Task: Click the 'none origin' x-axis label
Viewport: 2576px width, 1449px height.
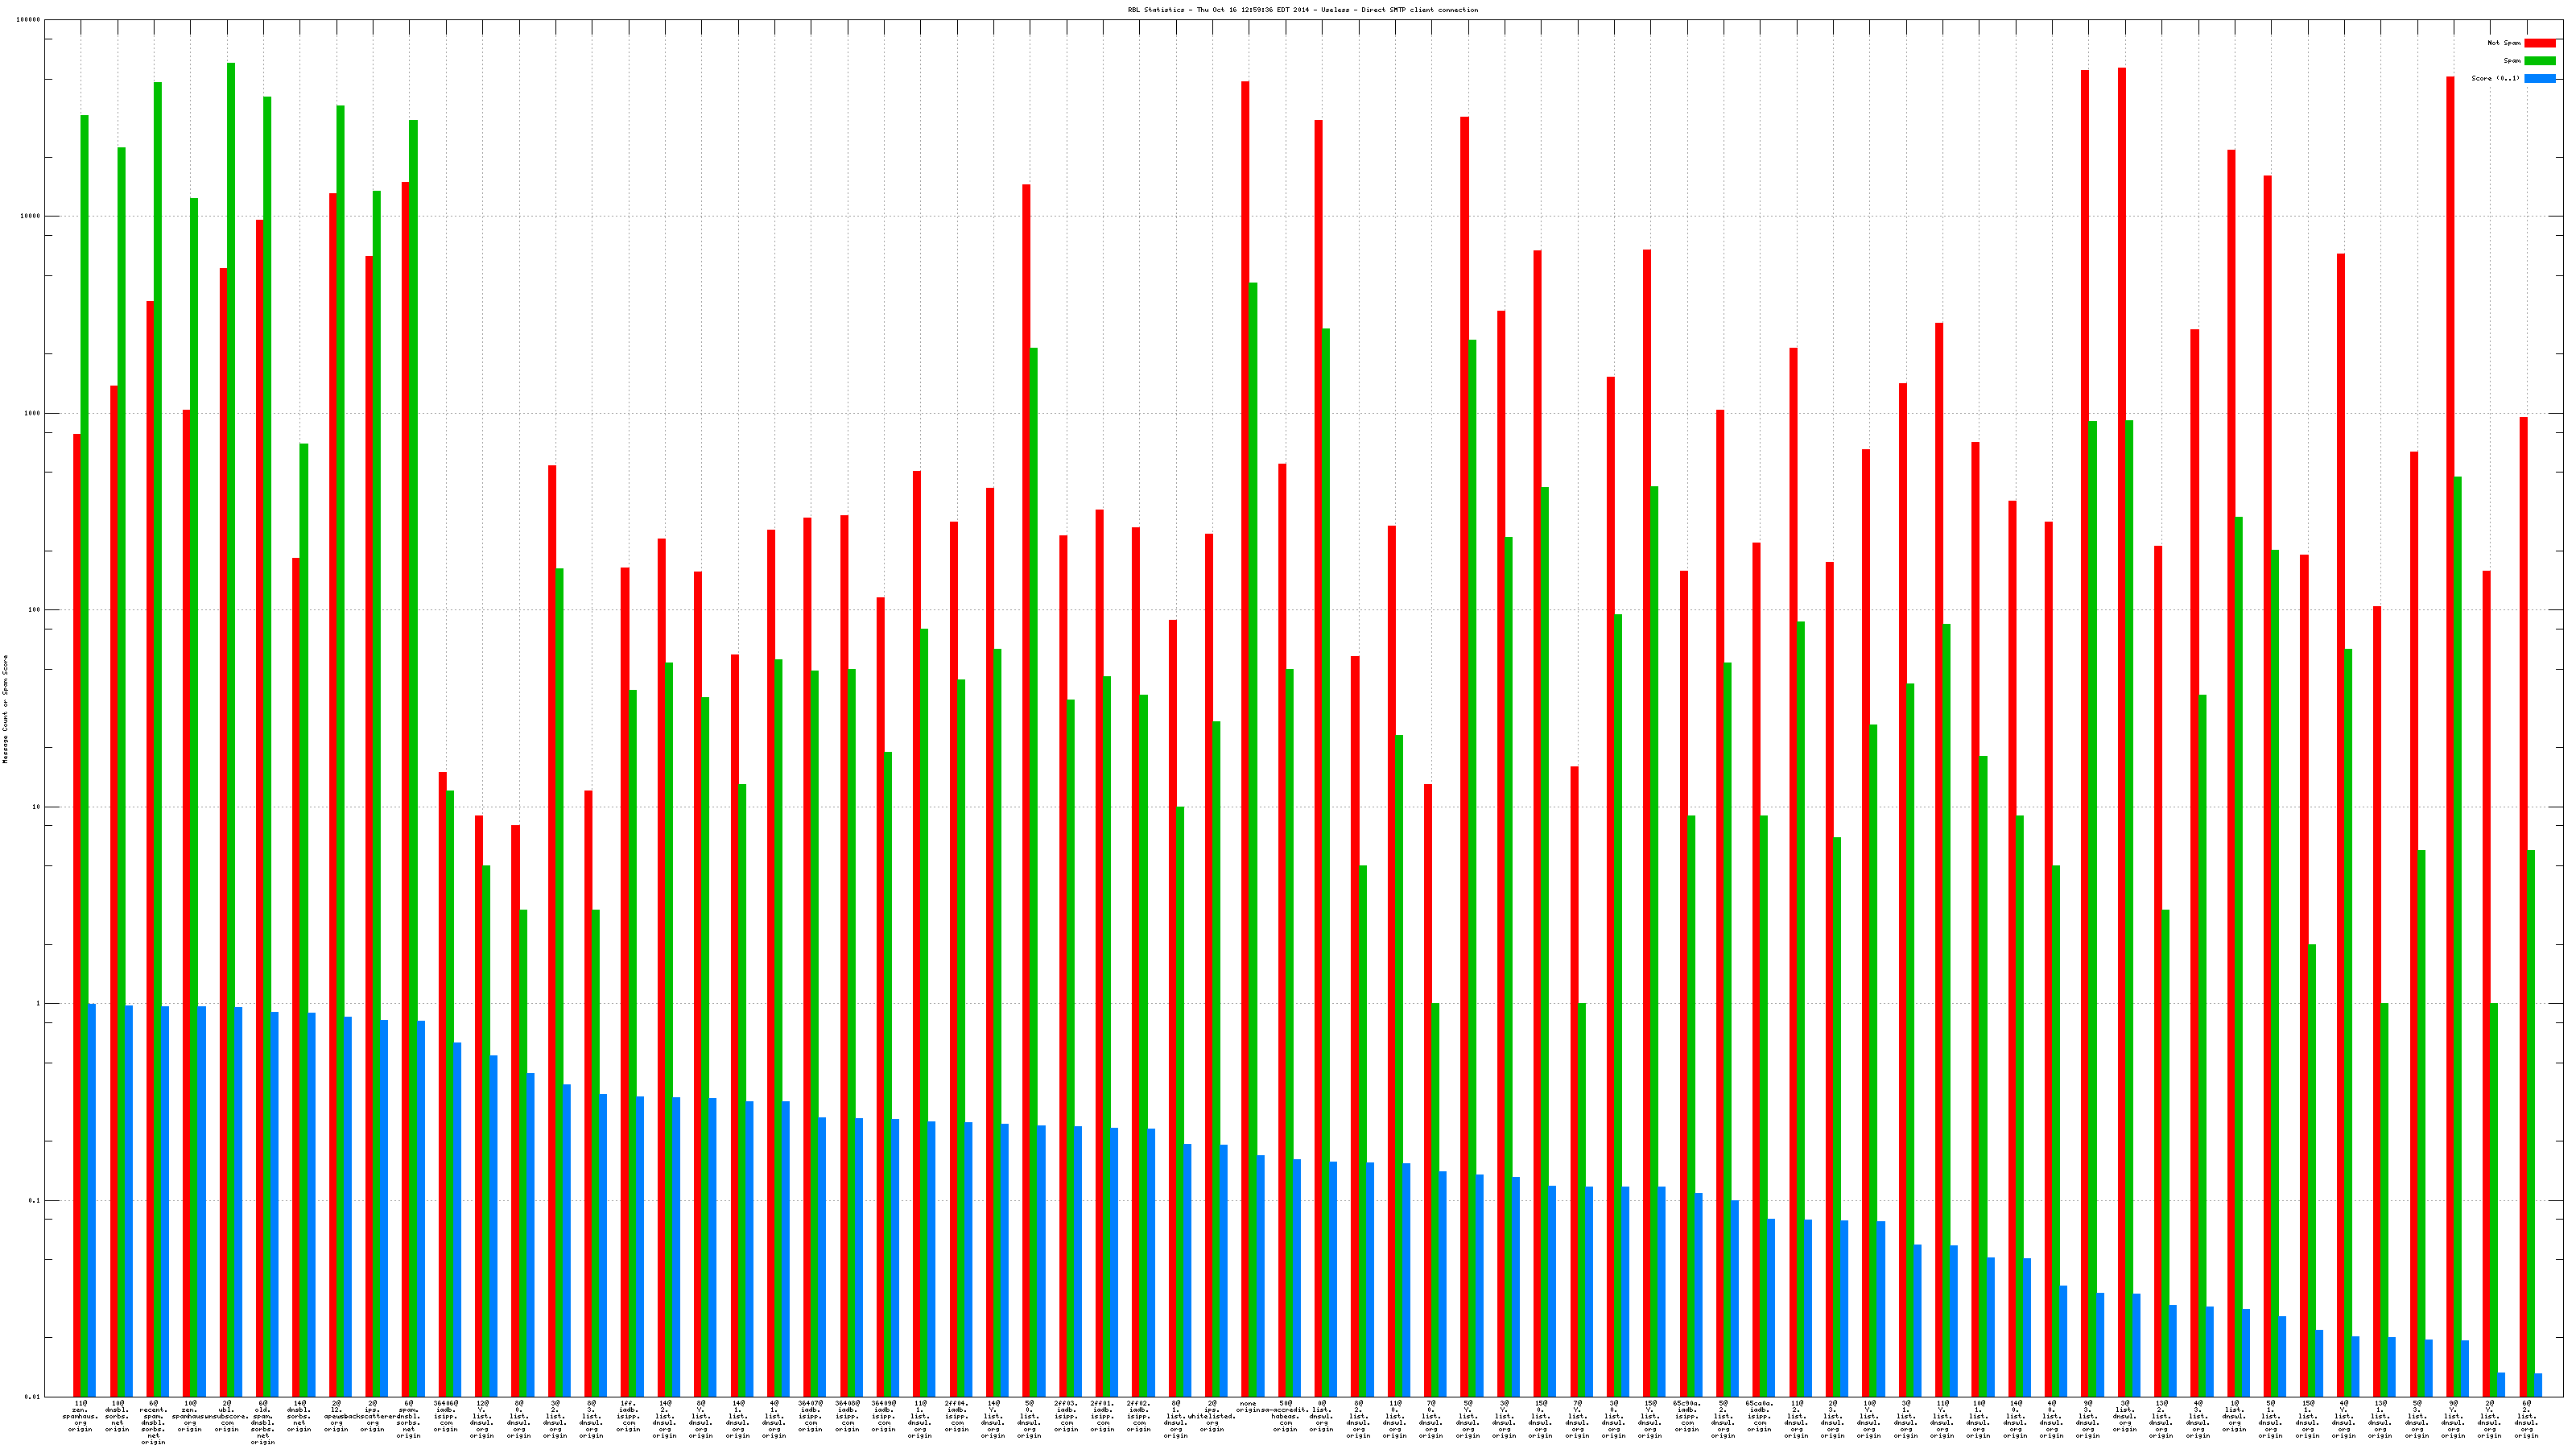Action: click(1248, 1408)
